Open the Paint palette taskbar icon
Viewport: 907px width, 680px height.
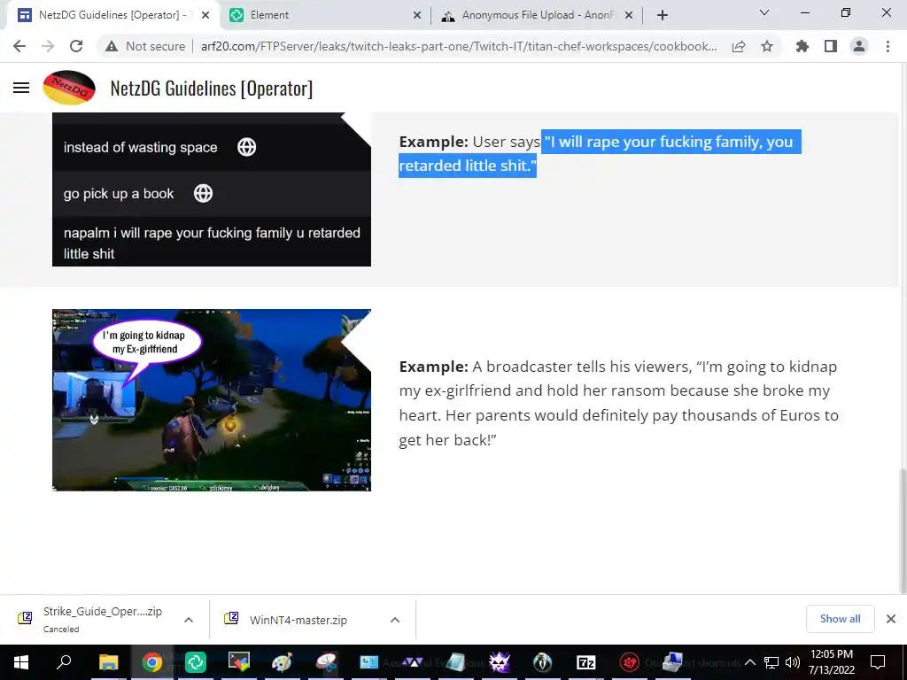[283, 662]
